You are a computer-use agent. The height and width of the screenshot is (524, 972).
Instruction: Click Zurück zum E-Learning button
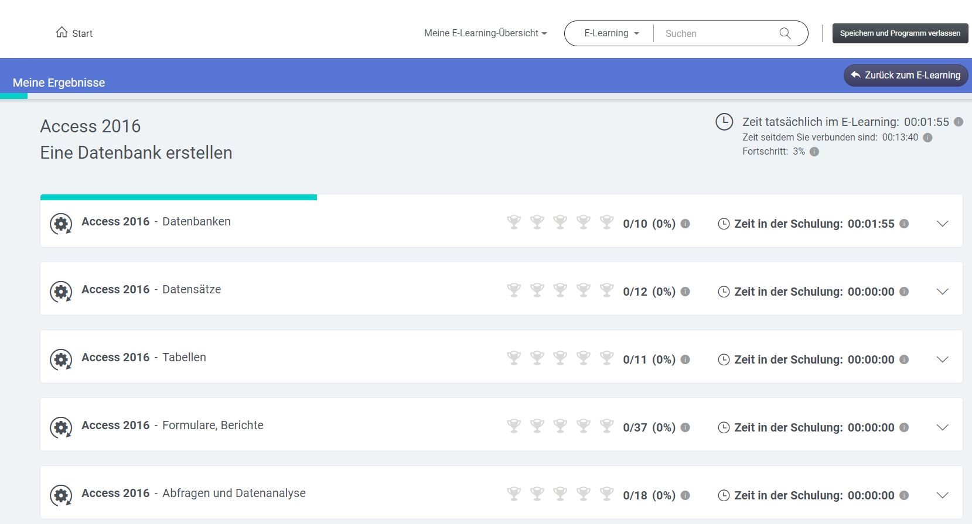click(x=906, y=75)
